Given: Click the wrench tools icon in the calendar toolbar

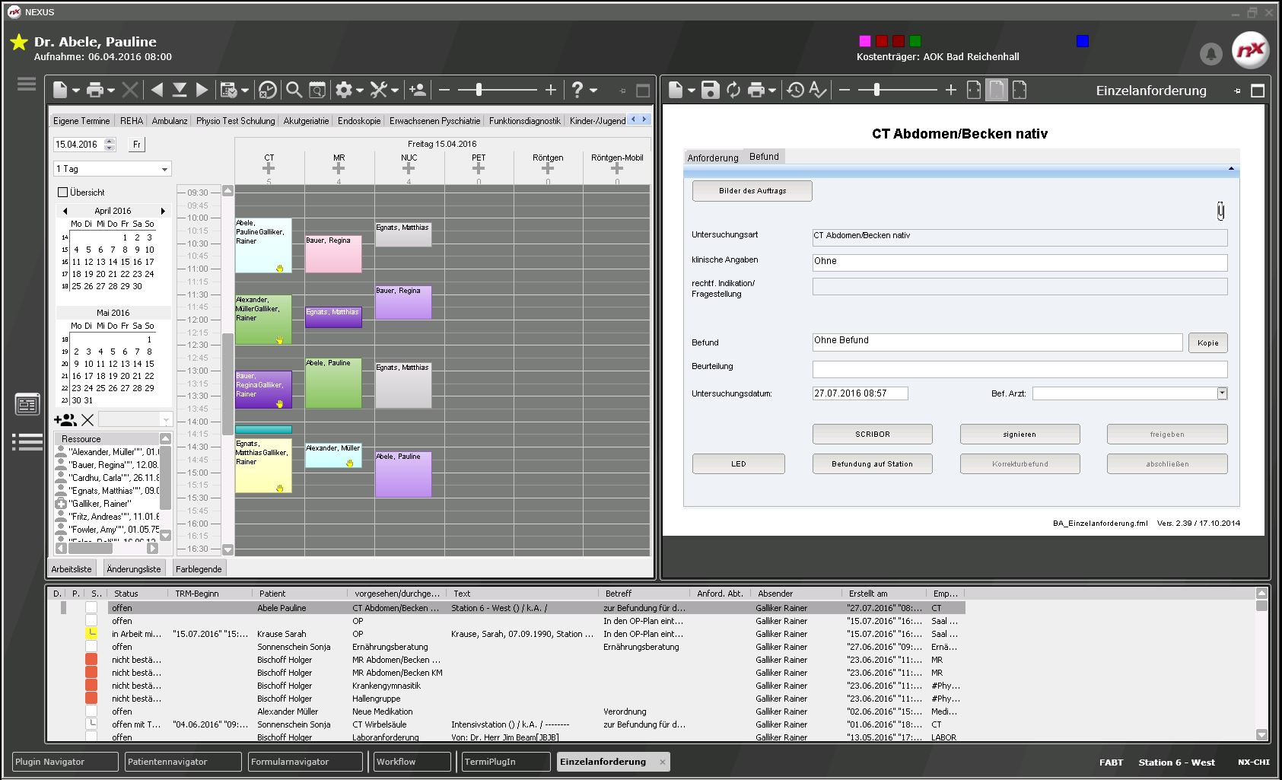Looking at the screenshot, I should 379,91.
